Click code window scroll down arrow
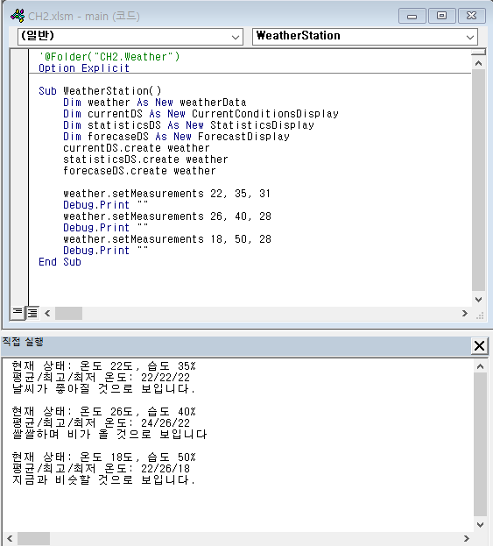493x546 pixels. 478,300
